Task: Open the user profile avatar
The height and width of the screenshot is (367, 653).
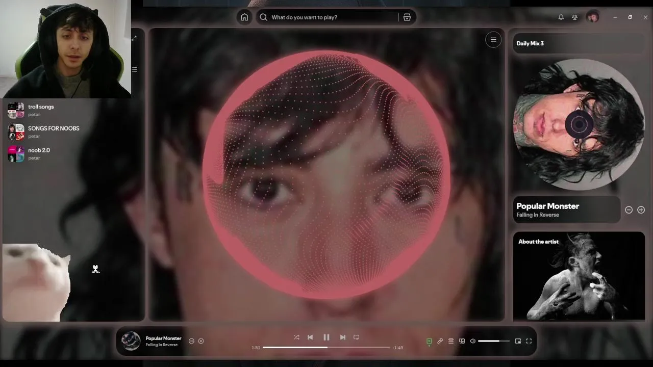Action: coord(592,17)
